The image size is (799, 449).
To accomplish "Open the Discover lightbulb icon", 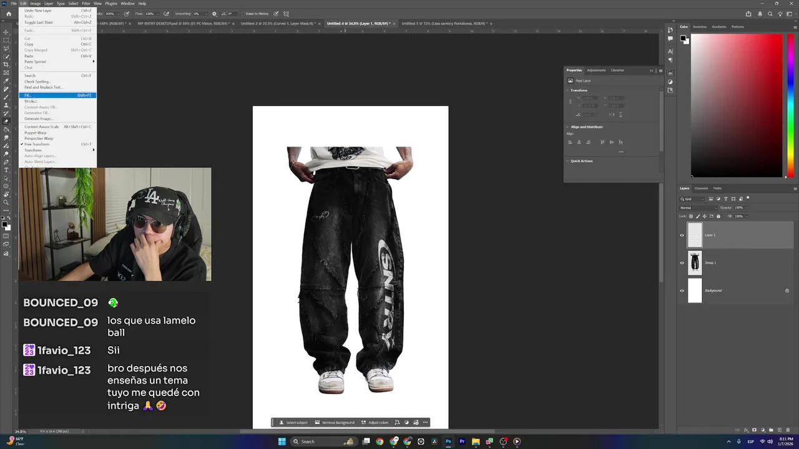I will click(x=780, y=14).
